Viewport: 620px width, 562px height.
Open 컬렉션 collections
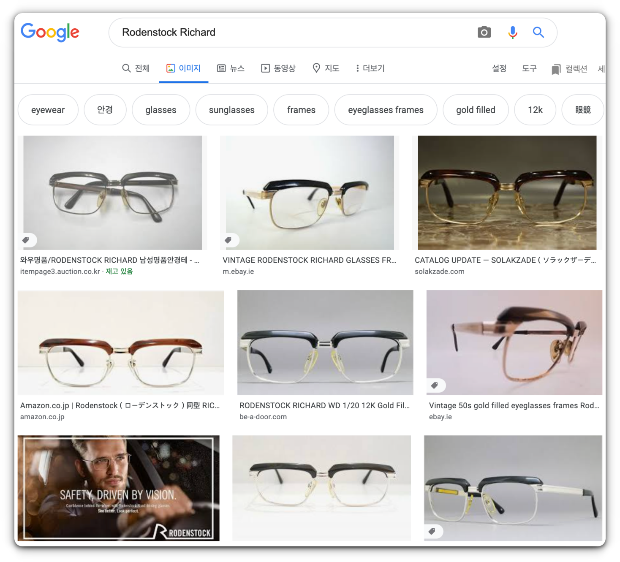pos(576,69)
